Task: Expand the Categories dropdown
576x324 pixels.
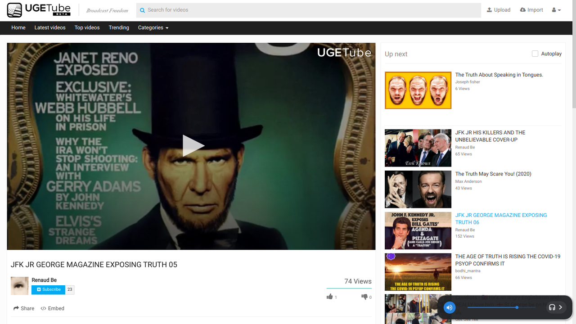Action: pyautogui.click(x=153, y=27)
